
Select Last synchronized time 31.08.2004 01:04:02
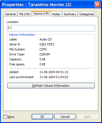[54, 77]
